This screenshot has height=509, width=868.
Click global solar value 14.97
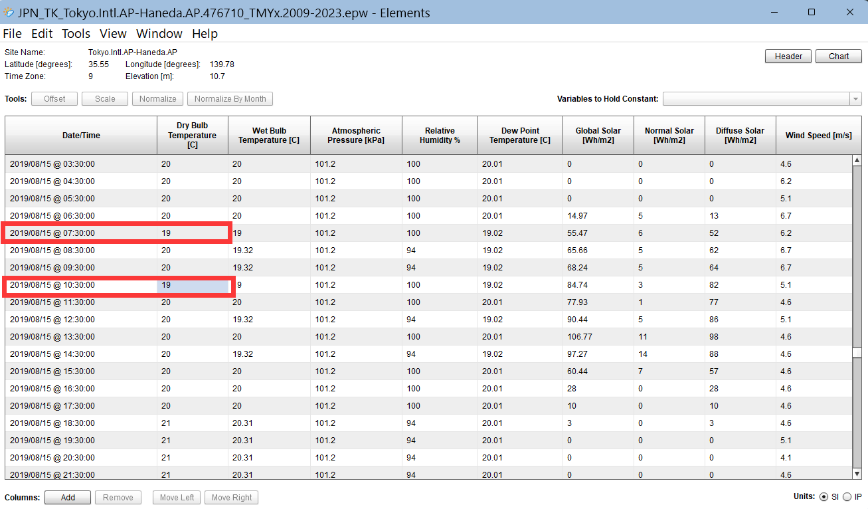(598, 216)
